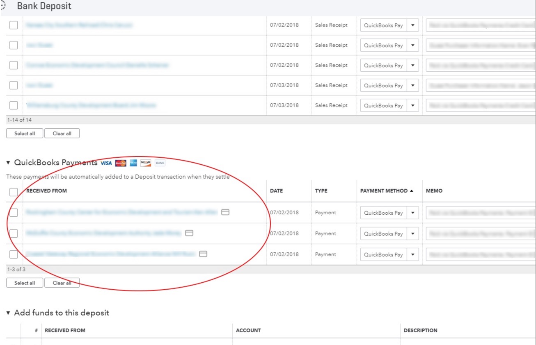Collapse the QuickBooks Payments section

click(8, 163)
